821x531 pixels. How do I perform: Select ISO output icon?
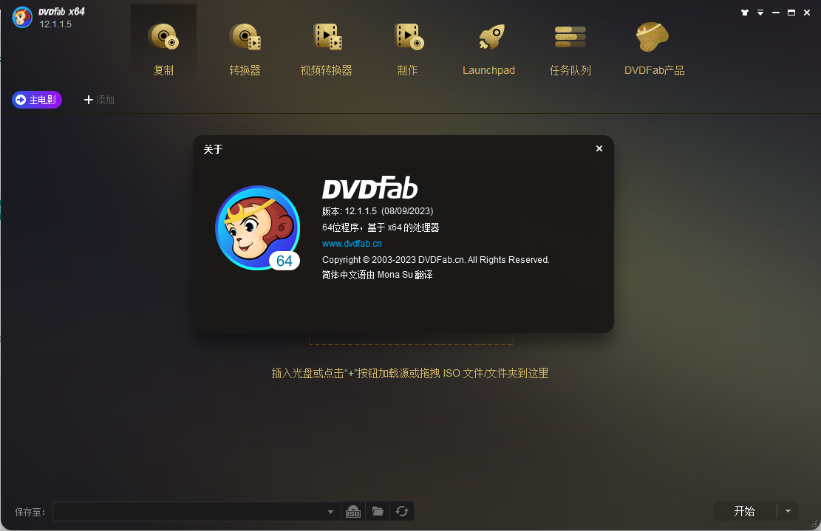353,511
